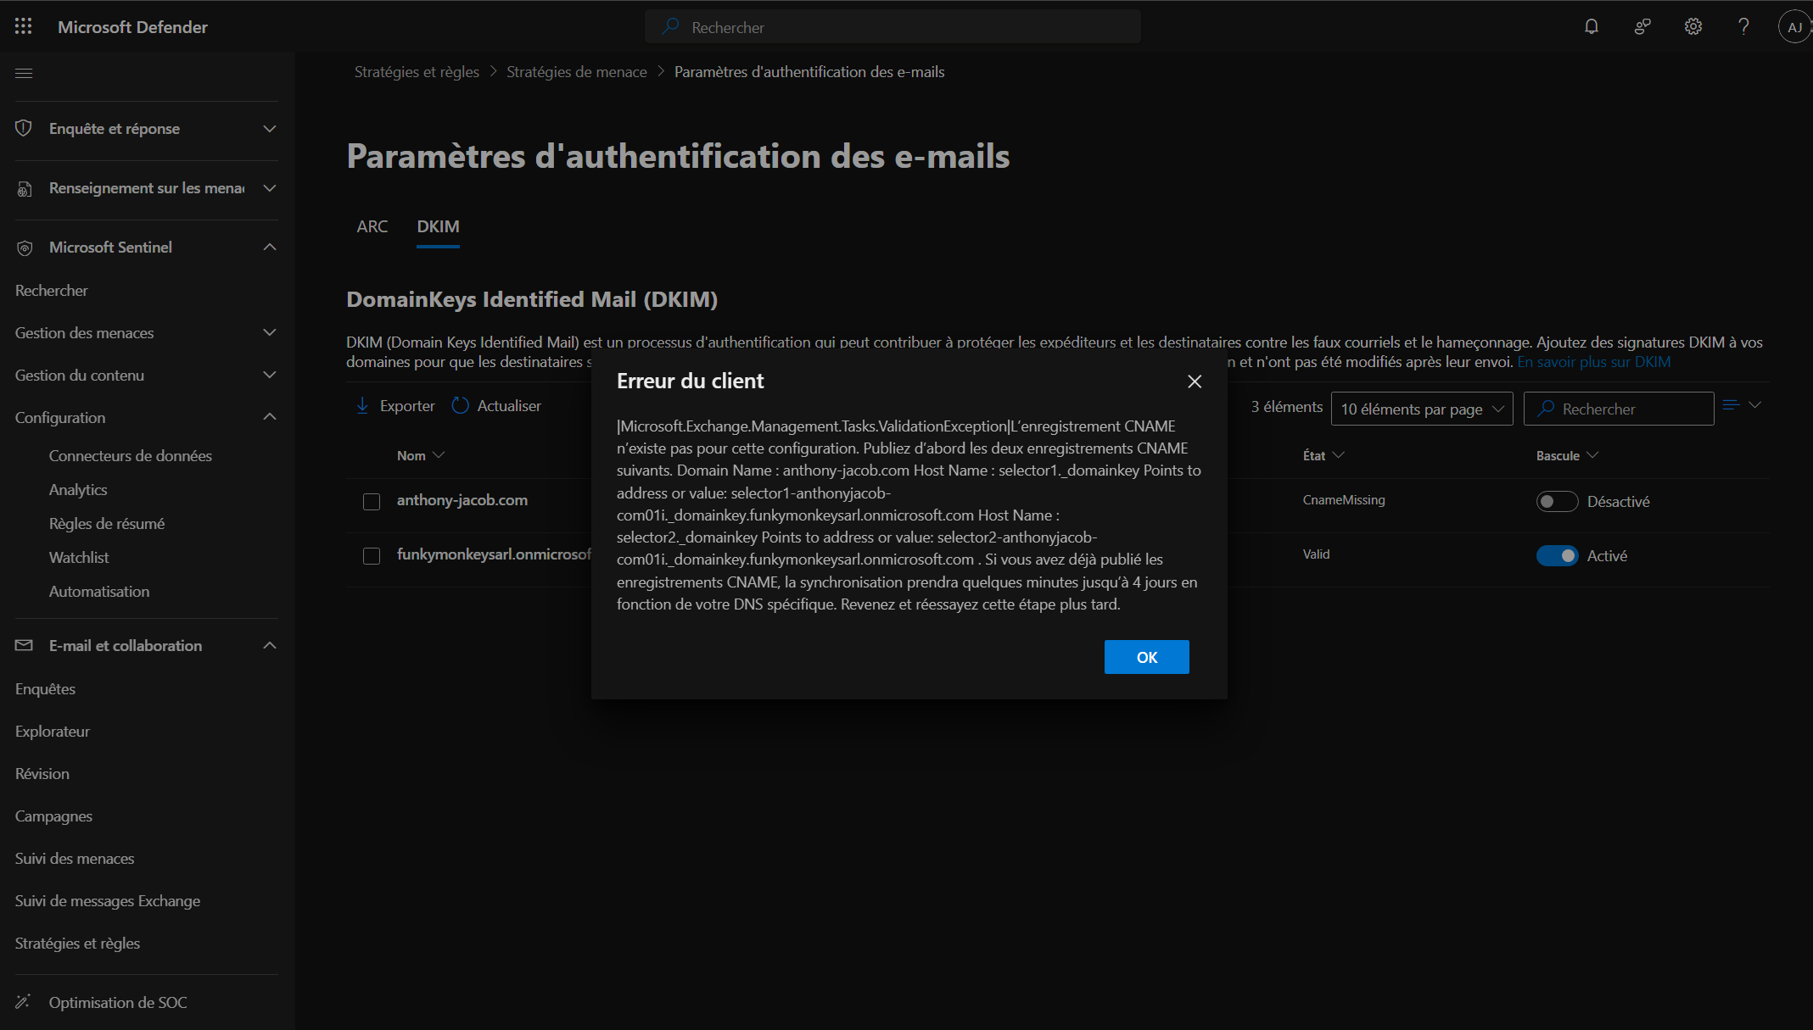
Task: Select the DKIM tab
Action: pos(438,226)
